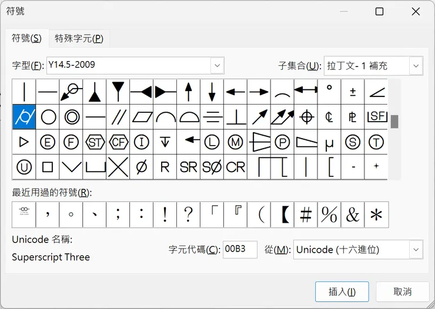Choose the diameter Ø symbol

[142, 167]
